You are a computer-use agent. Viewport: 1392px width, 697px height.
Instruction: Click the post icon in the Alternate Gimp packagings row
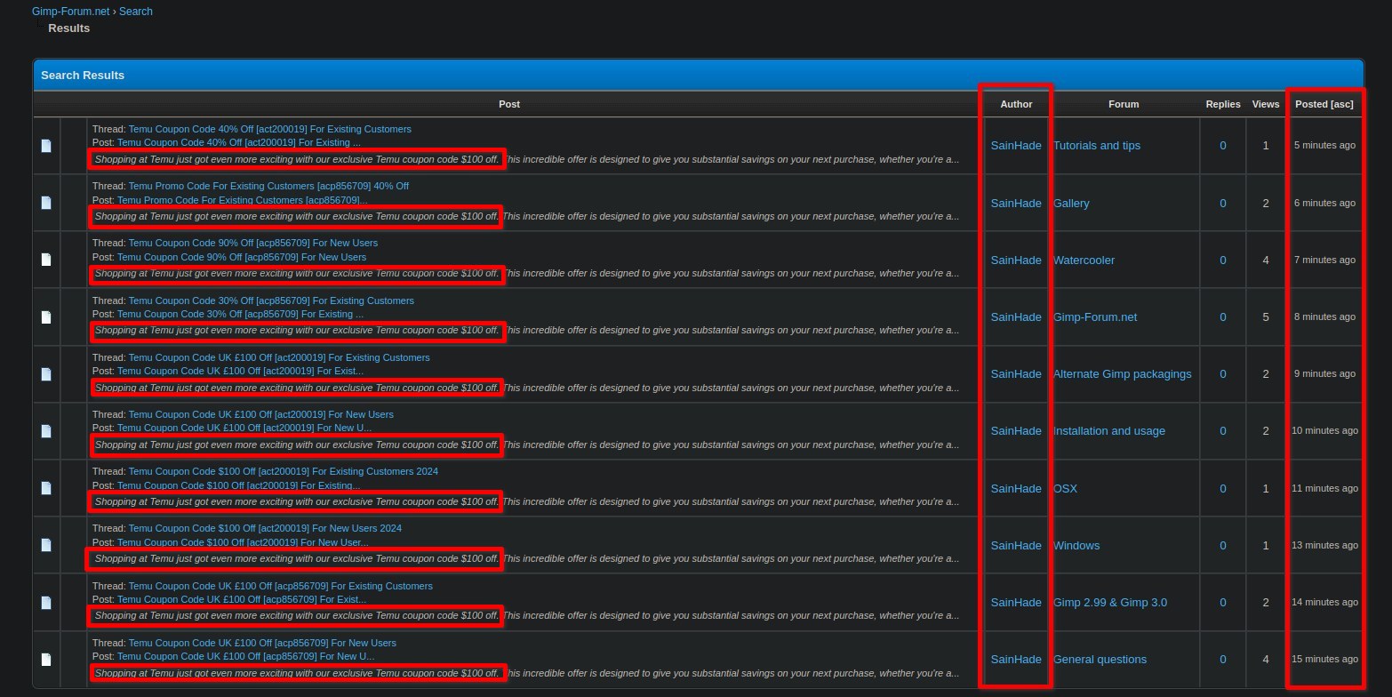pos(46,374)
